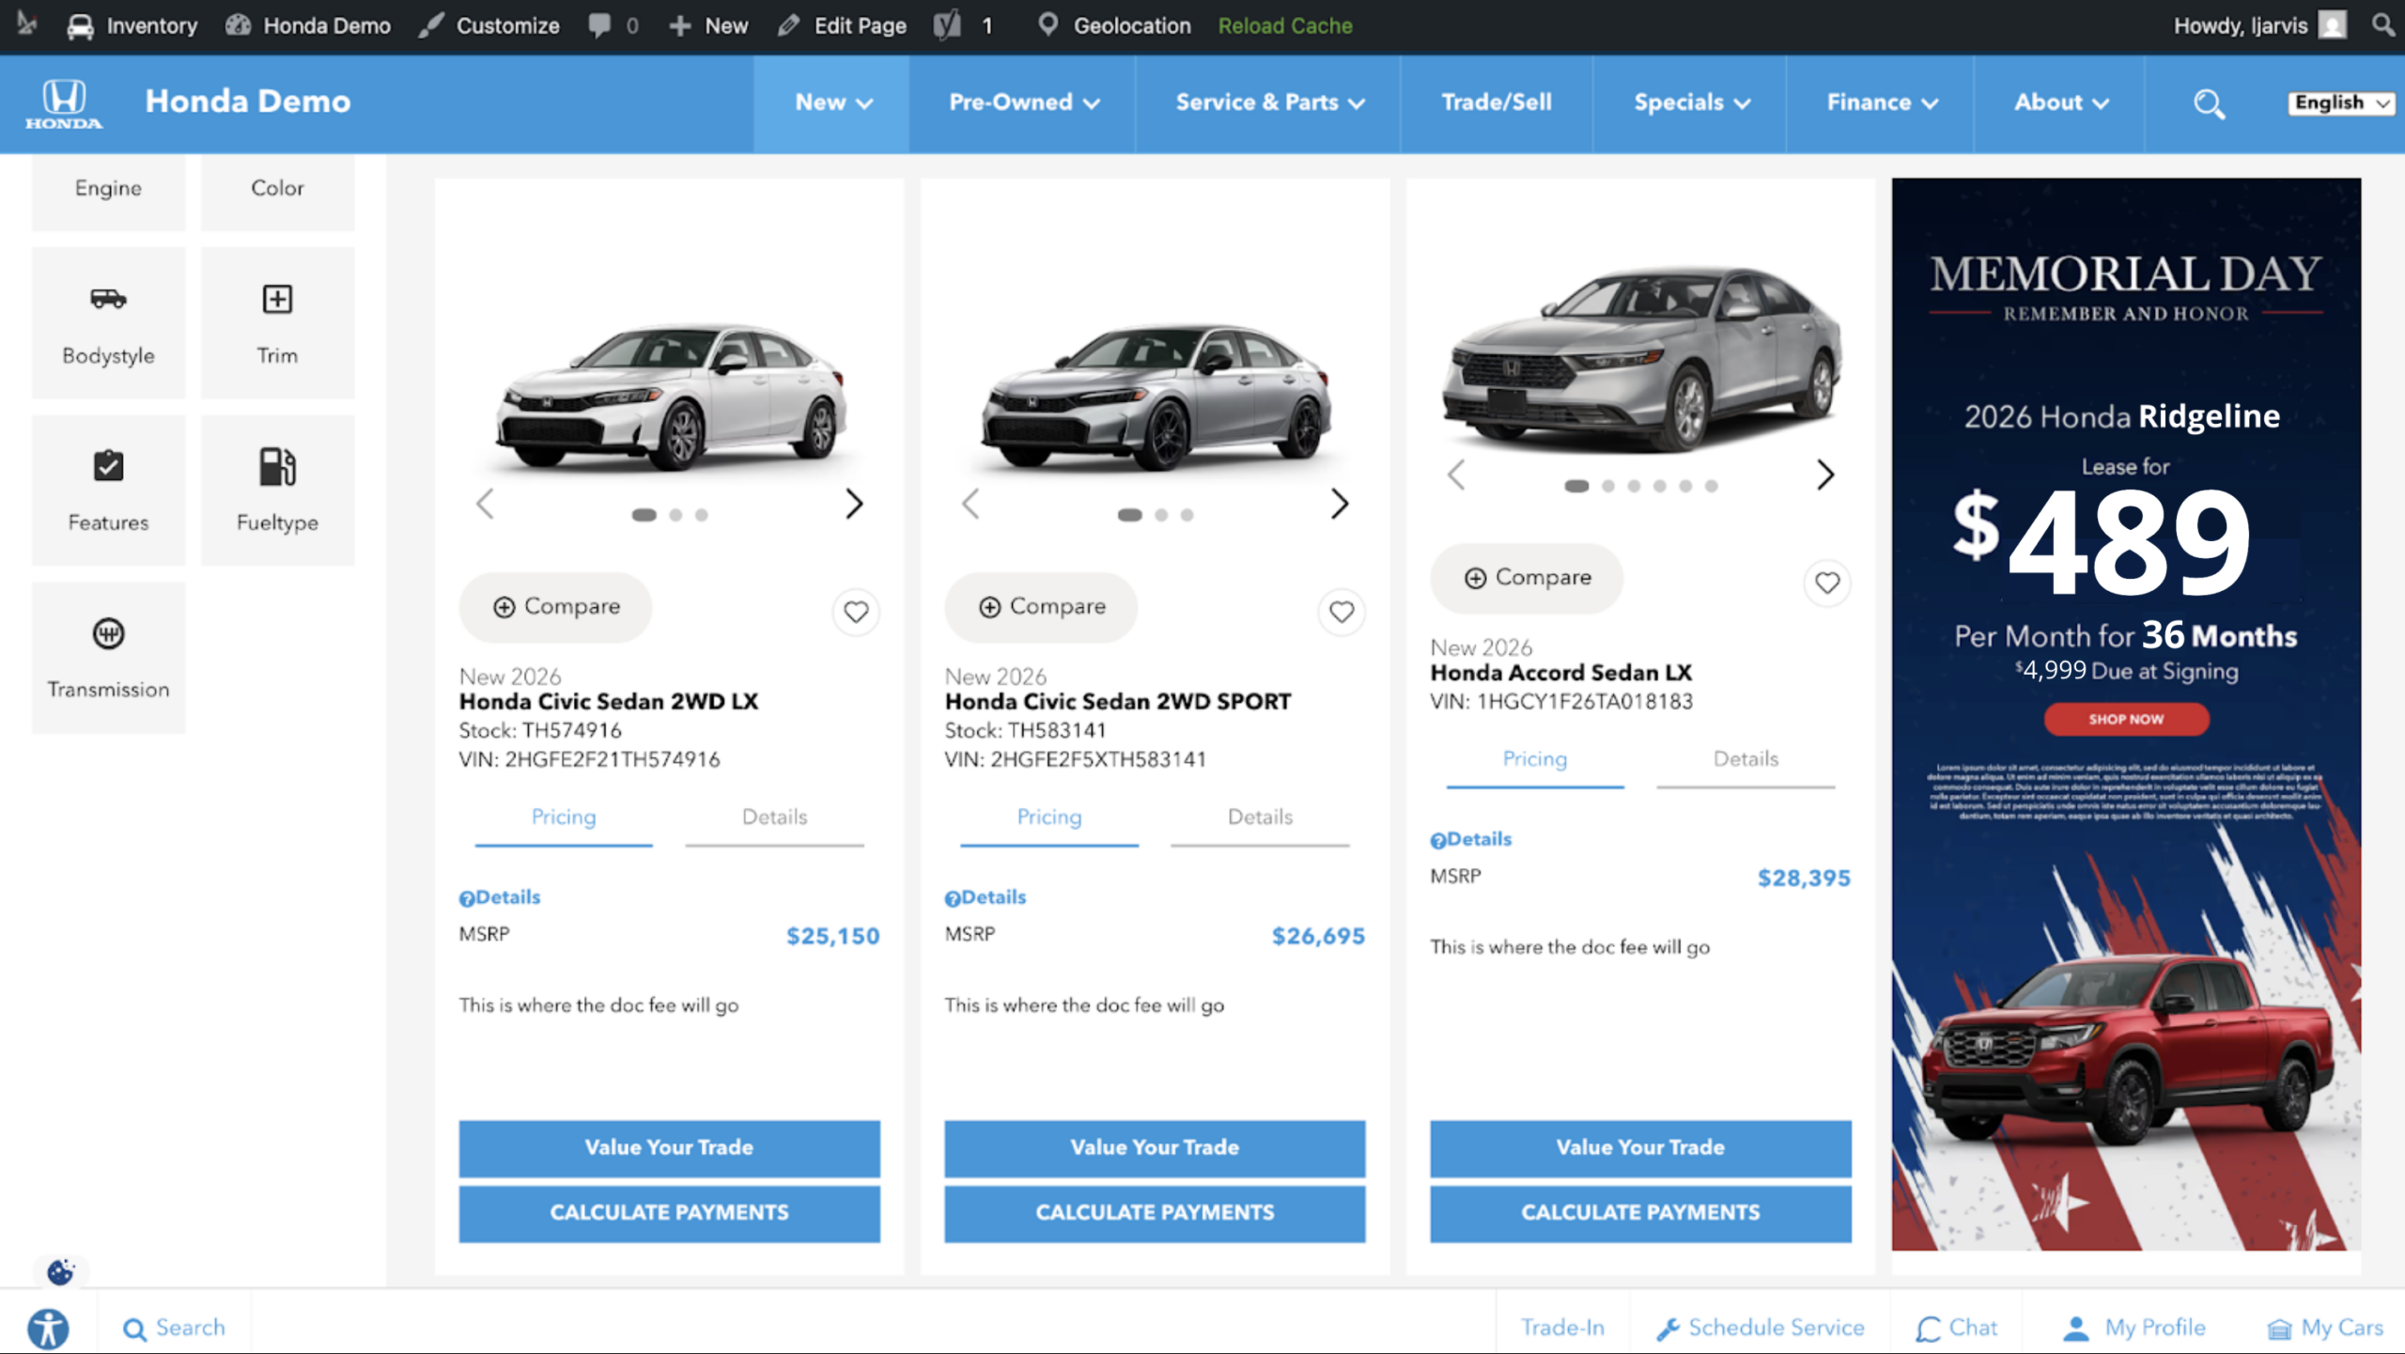Viewport: 2405px width, 1354px height.
Task: Click the bottom bar Search field
Action: coord(175,1329)
